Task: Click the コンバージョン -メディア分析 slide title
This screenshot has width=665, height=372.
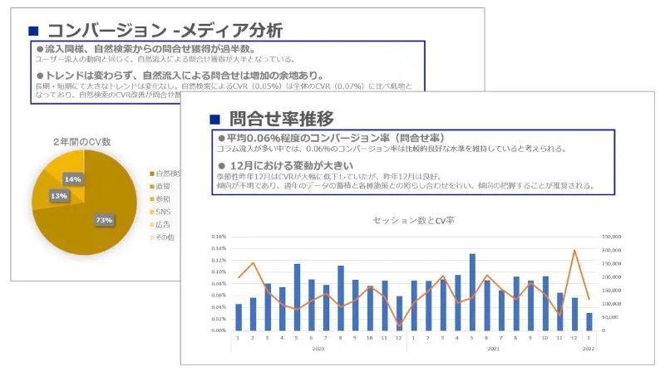Action: pos(165,31)
